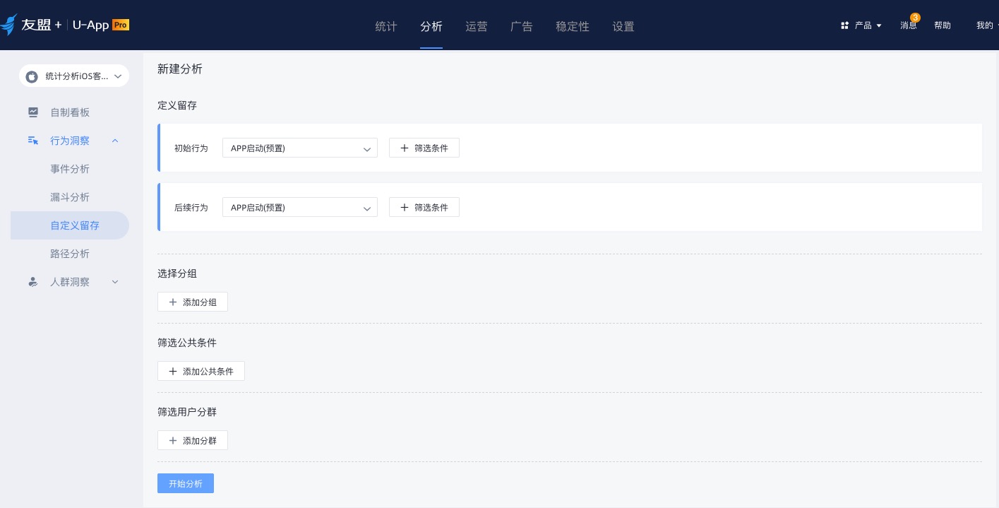Screen dimensions: 999x508
Task: Click plus icon in 初始行为 filter button
Action: coord(405,148)
